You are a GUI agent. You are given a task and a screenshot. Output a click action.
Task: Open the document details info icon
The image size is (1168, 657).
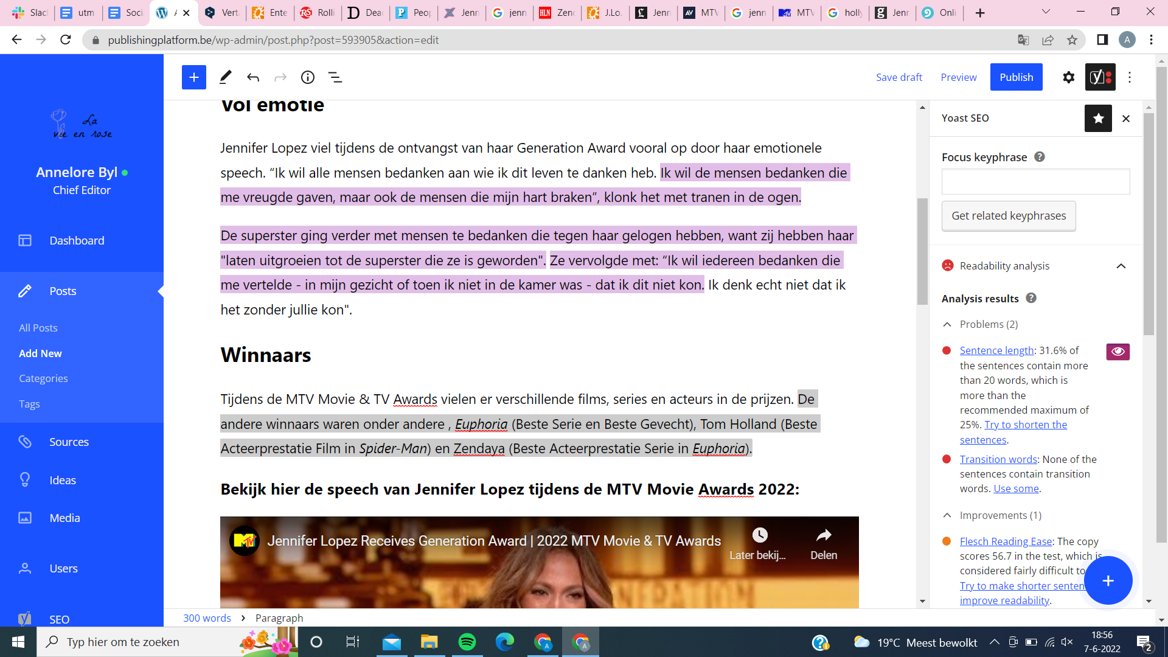(x=308, y=77)
